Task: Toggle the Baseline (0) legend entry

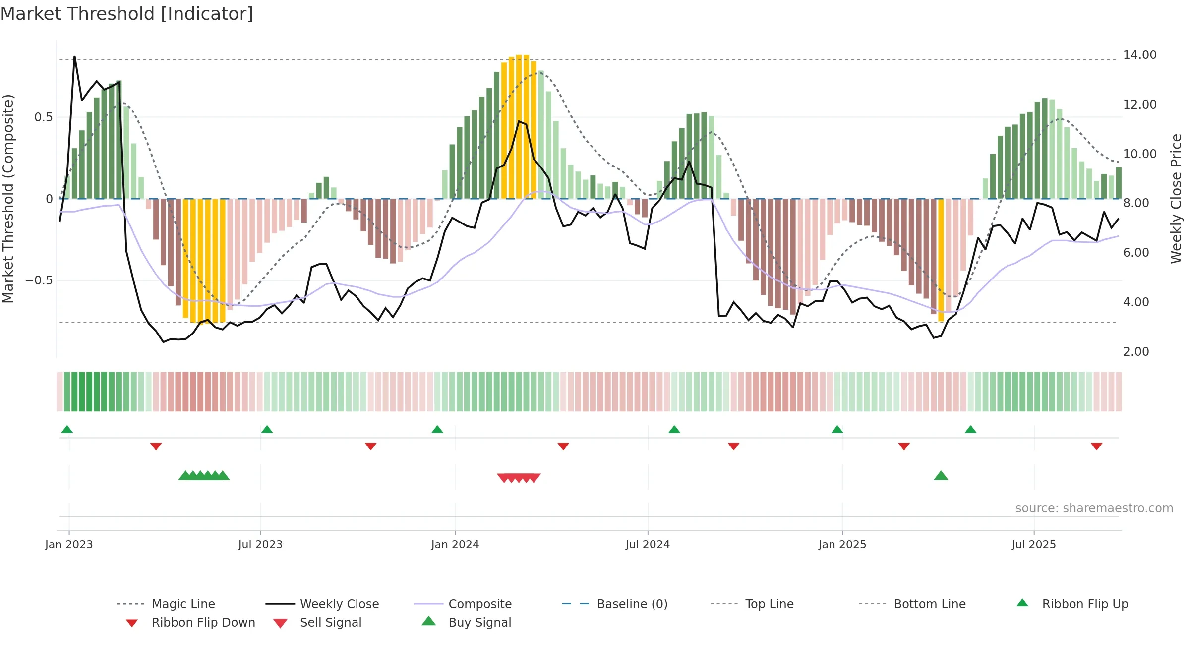Action: coord(615,604)
